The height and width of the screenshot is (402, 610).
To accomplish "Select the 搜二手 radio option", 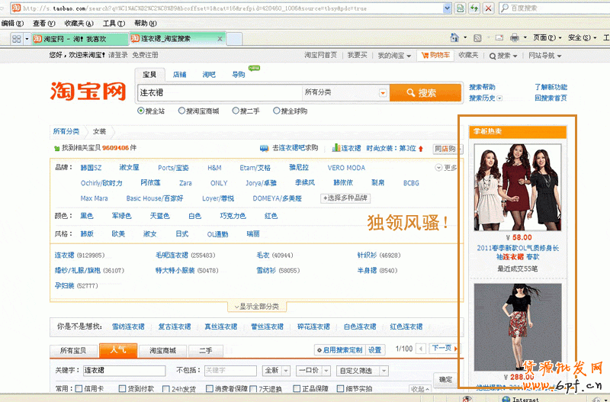I will click(236, 111).
